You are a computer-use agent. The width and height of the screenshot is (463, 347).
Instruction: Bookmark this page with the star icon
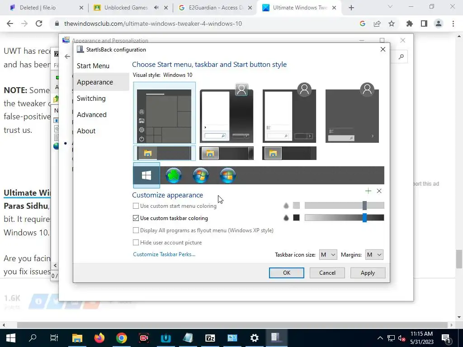tap(392, 23)
